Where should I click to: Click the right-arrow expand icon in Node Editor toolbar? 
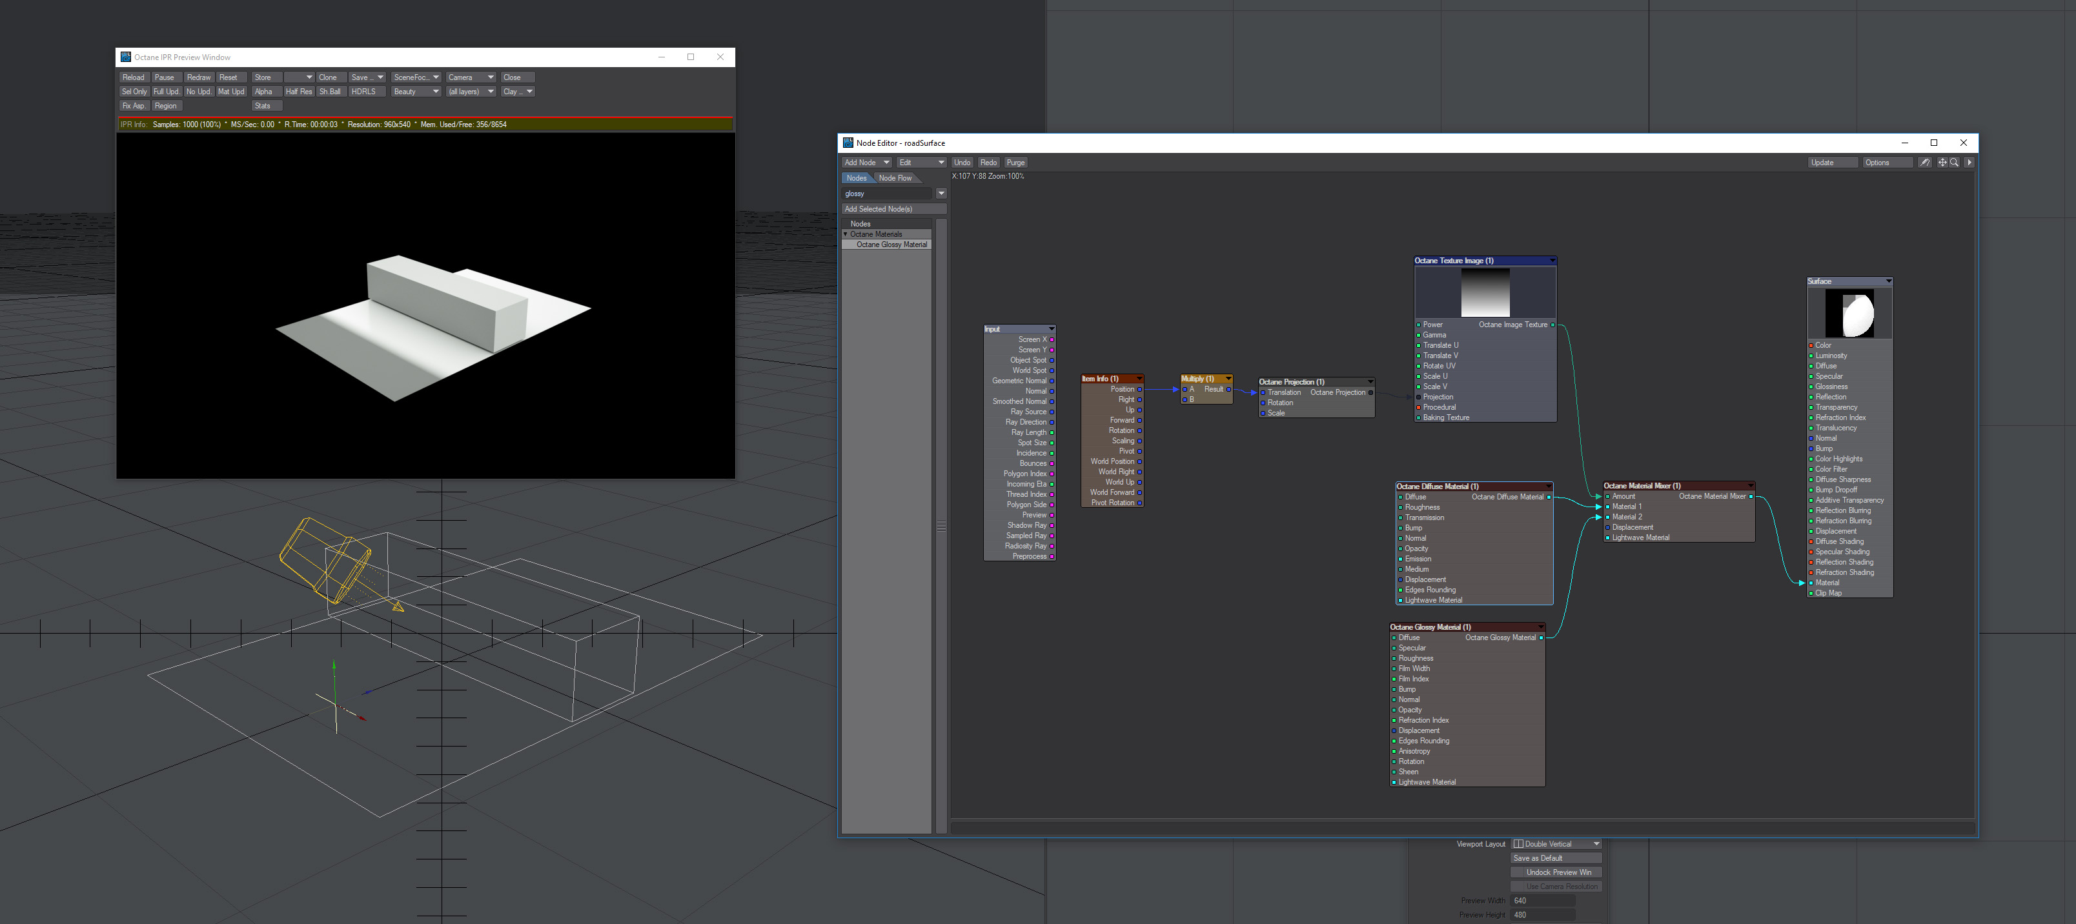[1969, 163]
